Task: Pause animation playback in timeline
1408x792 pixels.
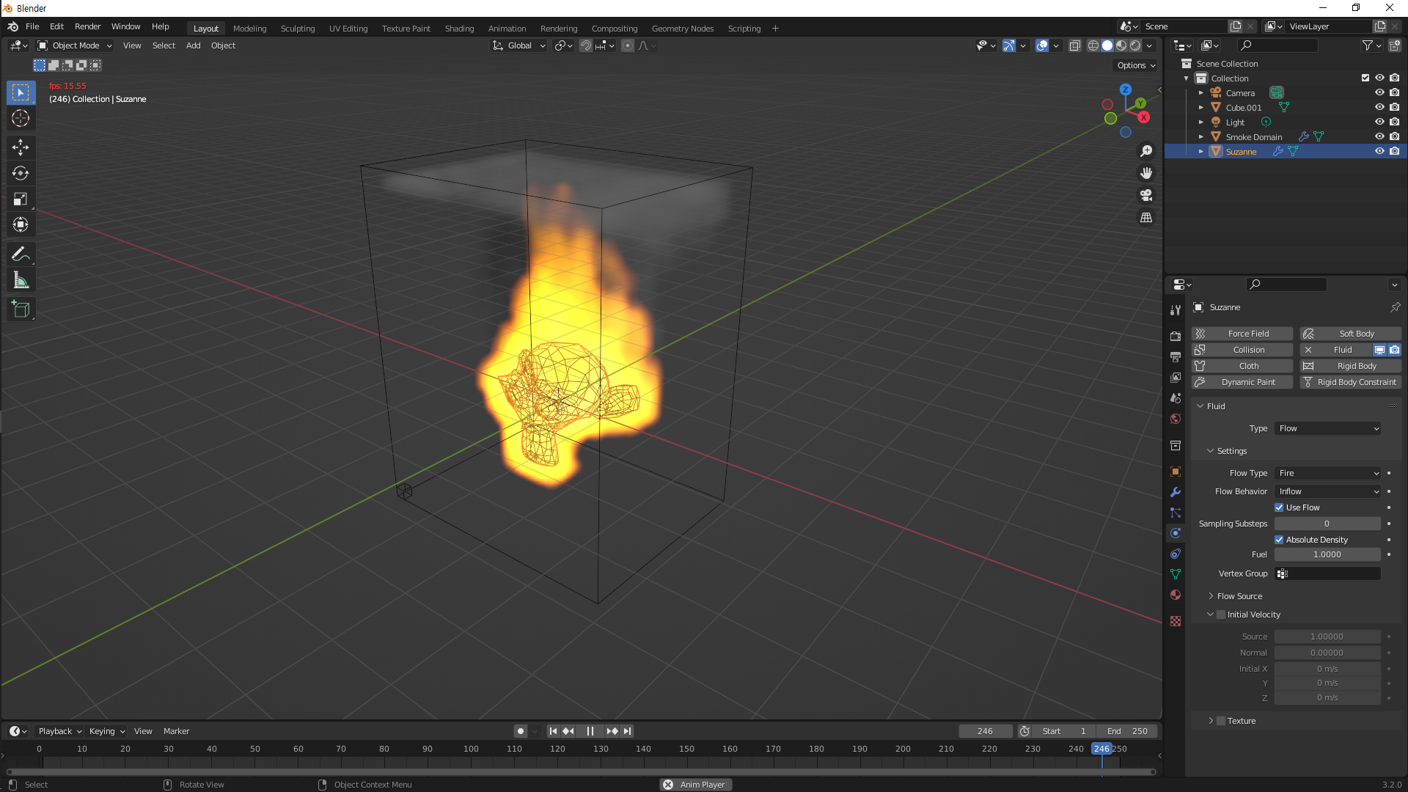Action: point(590,731)
